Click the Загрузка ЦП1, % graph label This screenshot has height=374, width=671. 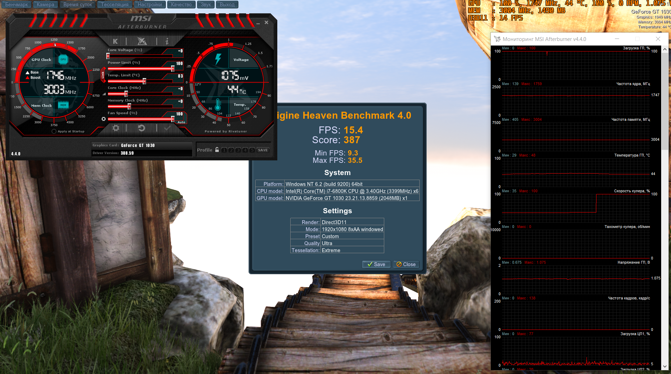coord(635,334)
